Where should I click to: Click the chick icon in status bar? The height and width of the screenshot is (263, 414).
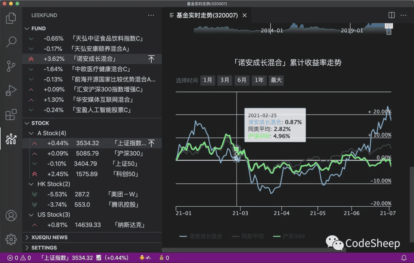click(x=145, y=258)
